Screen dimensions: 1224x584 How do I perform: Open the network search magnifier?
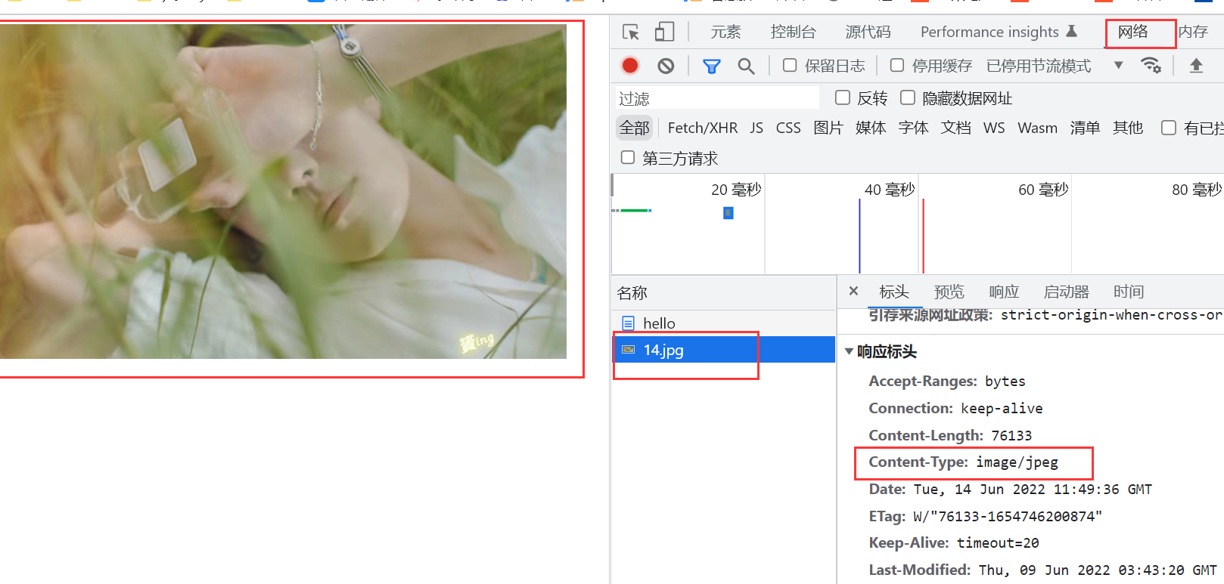746,66
